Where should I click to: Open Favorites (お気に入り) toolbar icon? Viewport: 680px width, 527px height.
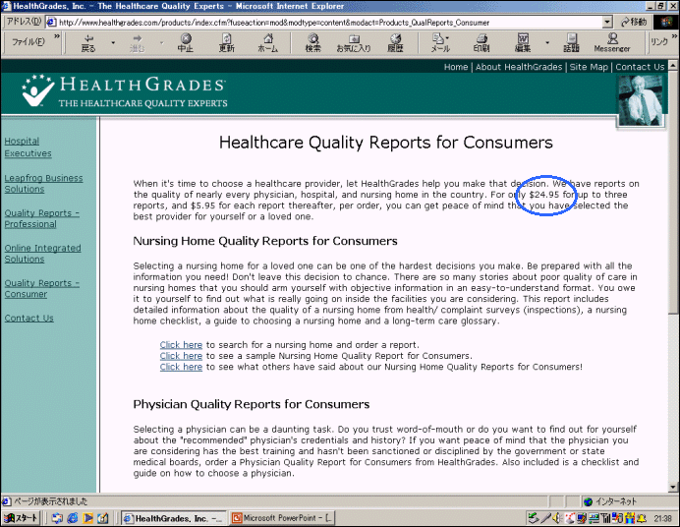pyautogui.click(x=353, y=42)
